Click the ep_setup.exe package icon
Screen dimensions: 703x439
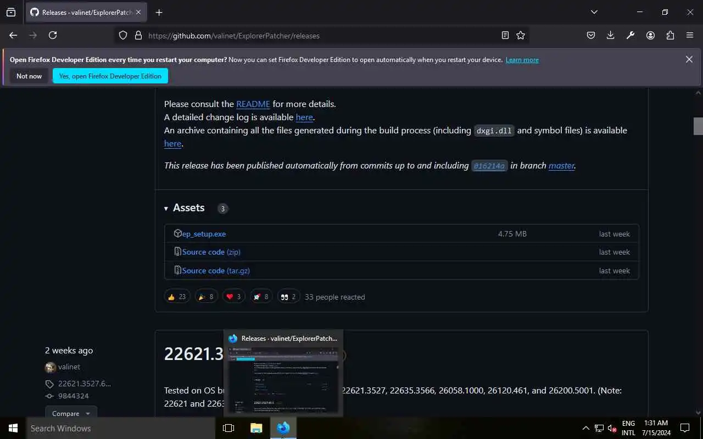pos(177,233)
